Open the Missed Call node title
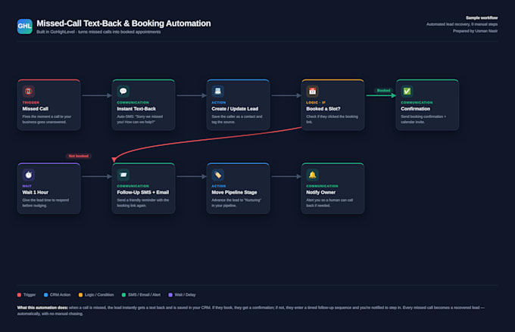 35,109
